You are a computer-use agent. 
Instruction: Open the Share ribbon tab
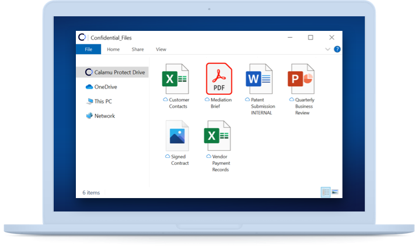(138, 50)
